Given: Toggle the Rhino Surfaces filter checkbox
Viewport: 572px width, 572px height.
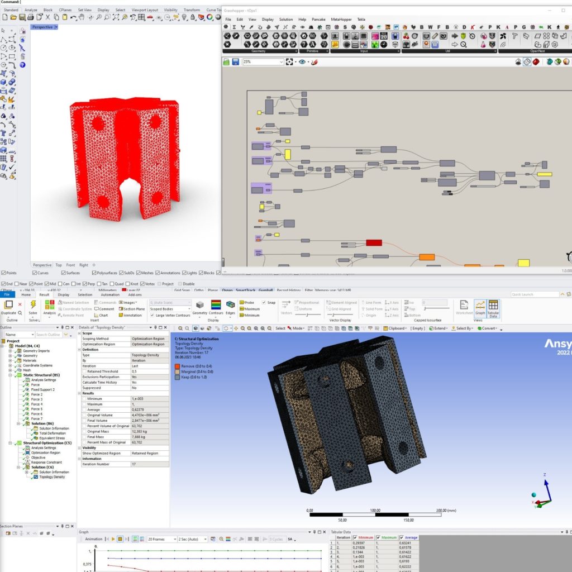Looking at the screenshot, I should coord(64,273).
